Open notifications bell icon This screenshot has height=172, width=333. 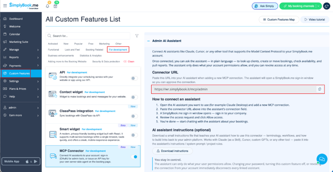(47, 6)
